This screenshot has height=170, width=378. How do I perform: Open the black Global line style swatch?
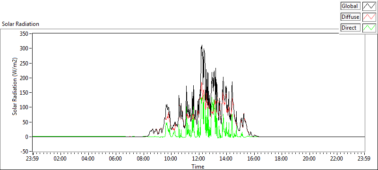(369, 6)
